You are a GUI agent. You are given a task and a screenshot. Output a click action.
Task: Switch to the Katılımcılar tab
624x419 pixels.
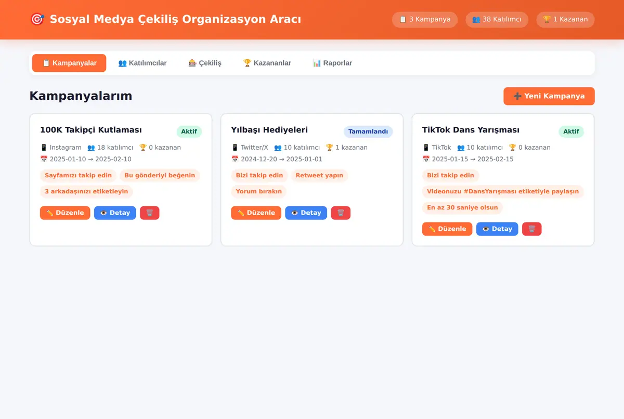click(x=142, y=63)
